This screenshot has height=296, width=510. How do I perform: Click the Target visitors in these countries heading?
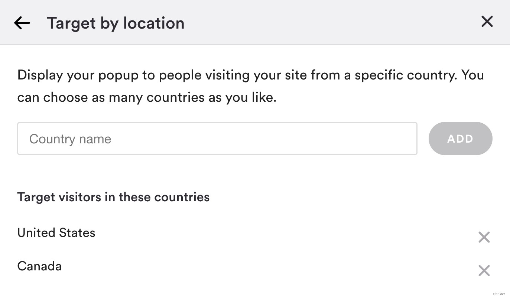[x=113, y=197]
